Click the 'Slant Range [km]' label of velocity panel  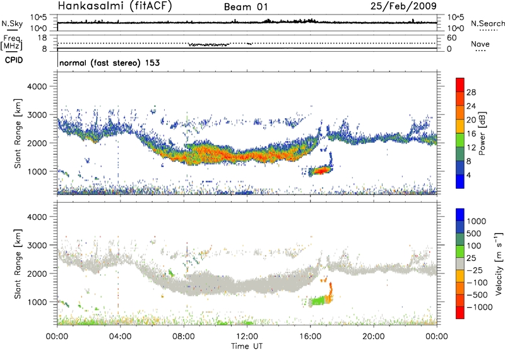coord(18,263)
